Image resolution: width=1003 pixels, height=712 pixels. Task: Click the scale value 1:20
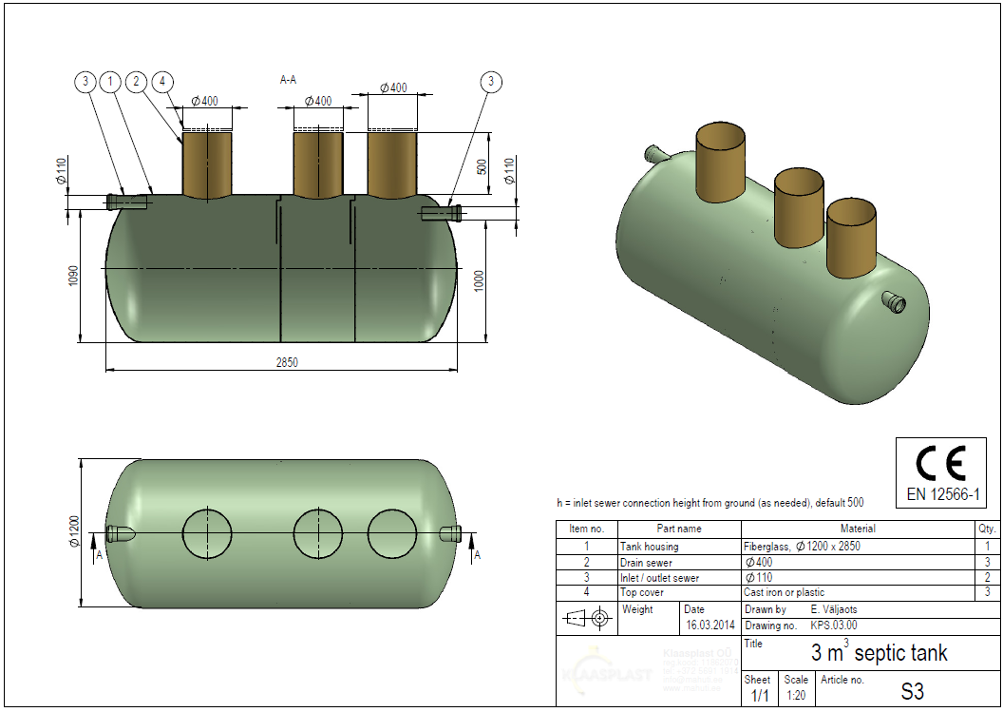coord(796,695)
